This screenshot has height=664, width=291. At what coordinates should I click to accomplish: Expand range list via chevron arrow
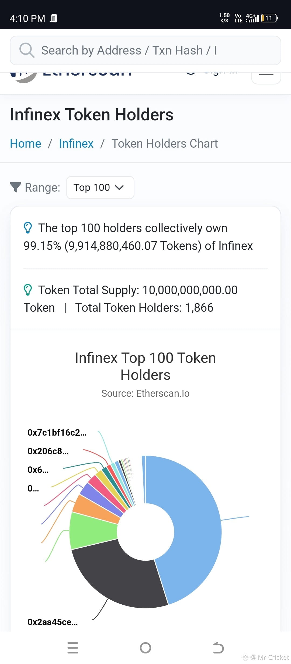119,187
